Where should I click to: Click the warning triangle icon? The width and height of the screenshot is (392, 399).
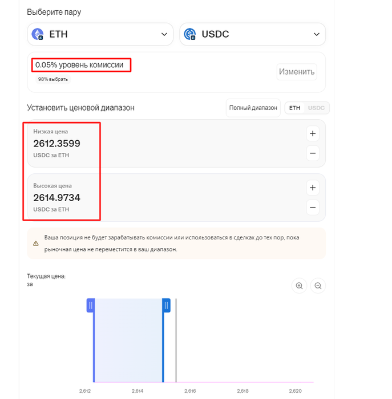tap(36, 243)
